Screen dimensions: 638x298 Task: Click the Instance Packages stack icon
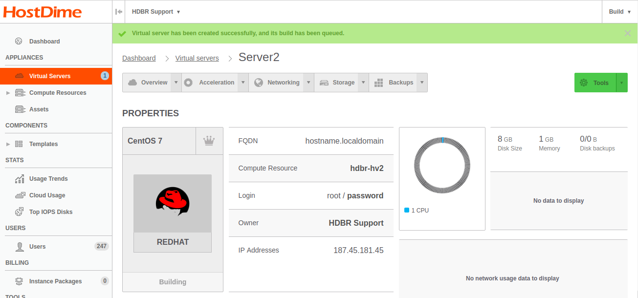pos(19,281)
